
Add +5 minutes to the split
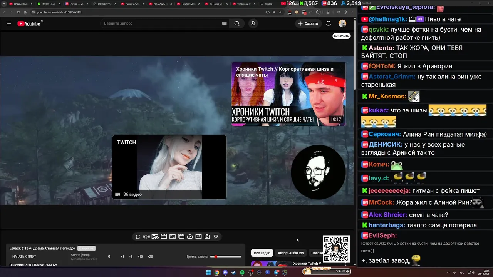(x=131, y=257)
